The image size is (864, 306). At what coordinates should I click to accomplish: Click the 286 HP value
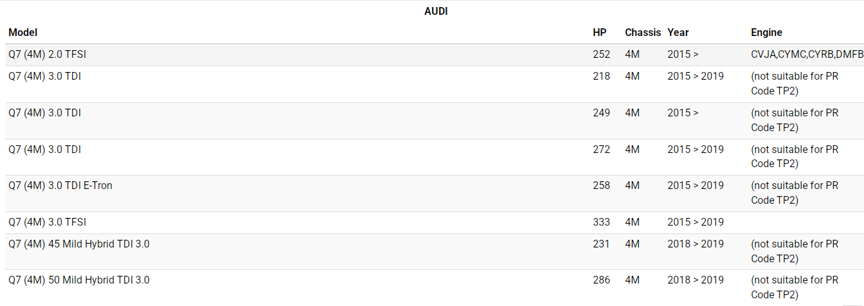click(x=601, y=280)
